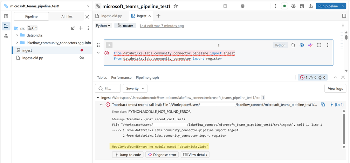350x163 pixels.
Task: Click the collapse-all files icon beside src
Action: pyautogui.click(x=73, y=28)
